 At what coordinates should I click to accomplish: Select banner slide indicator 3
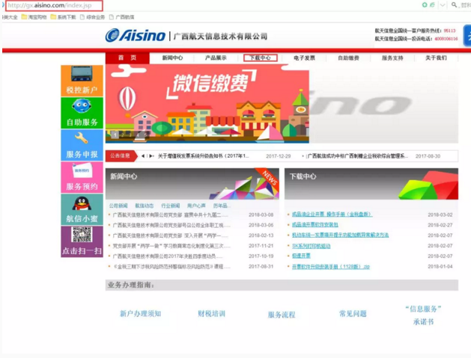click(x=130, y=135)
